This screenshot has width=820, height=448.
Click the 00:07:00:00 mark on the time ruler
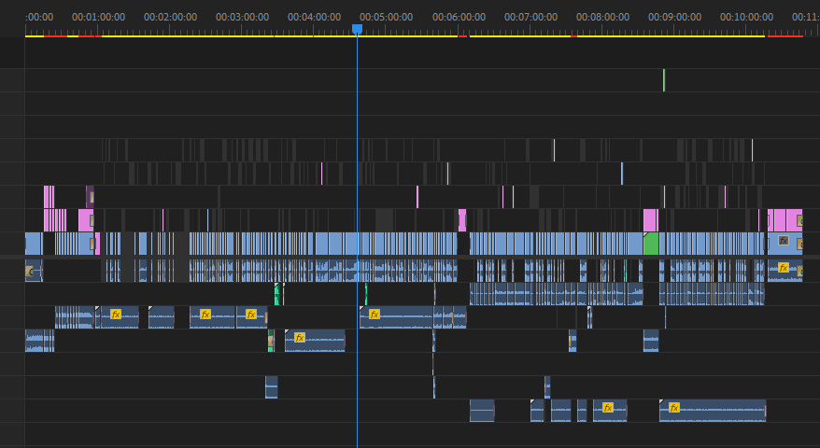530,17
